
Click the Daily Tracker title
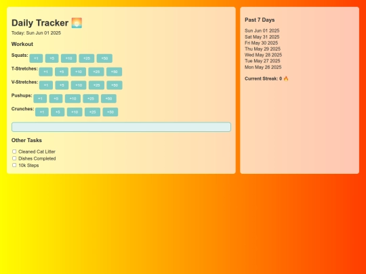(40, 23)
